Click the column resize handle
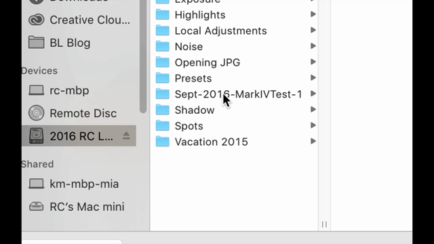This screenshot has width=434, height=244. pos(324,224)
